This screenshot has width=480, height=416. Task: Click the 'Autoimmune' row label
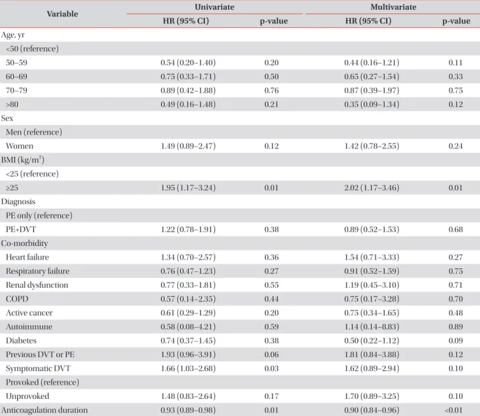[29, 327]
